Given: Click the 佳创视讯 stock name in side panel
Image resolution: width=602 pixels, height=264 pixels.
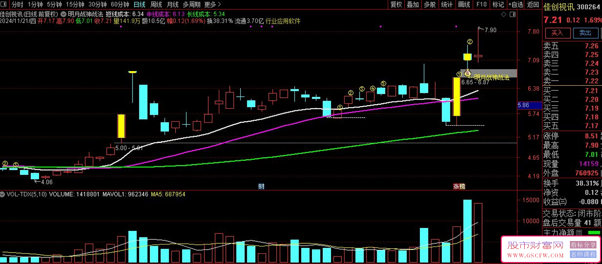Looking at the screenshot, I should [x=559, y=7].
